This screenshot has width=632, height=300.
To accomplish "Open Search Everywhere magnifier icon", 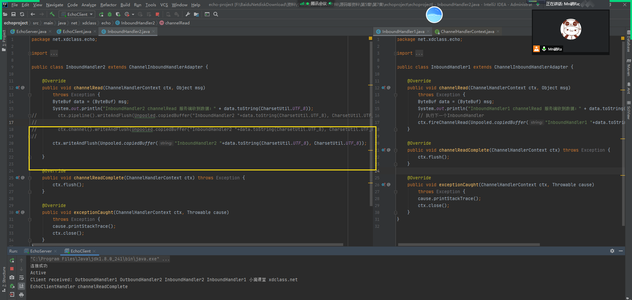I will tap(216, 14).
